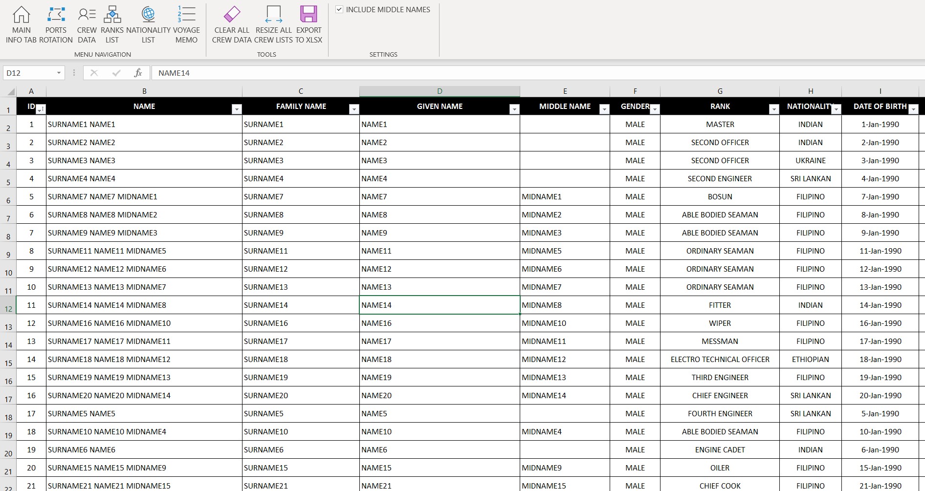Open DATE OF BIRTH filter dropdown
Viewport: 925px width, 491px height.
coord(913,109)
